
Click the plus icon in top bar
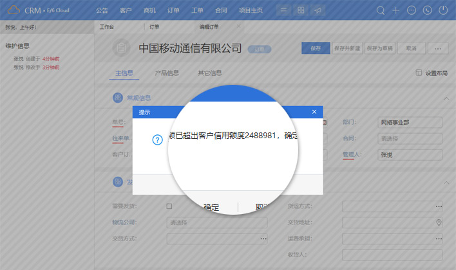point(396,10)
